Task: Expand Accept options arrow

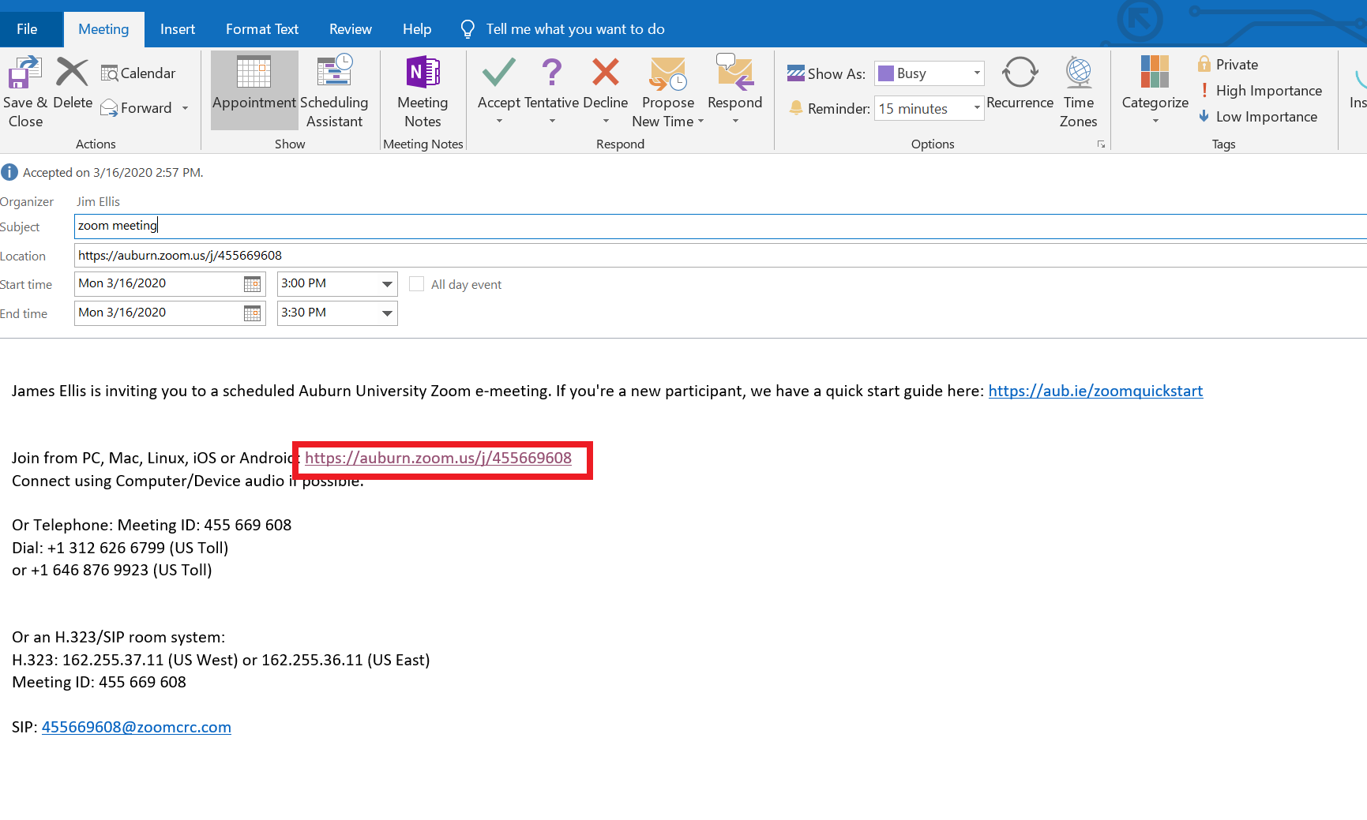Action: coord(499,121)
